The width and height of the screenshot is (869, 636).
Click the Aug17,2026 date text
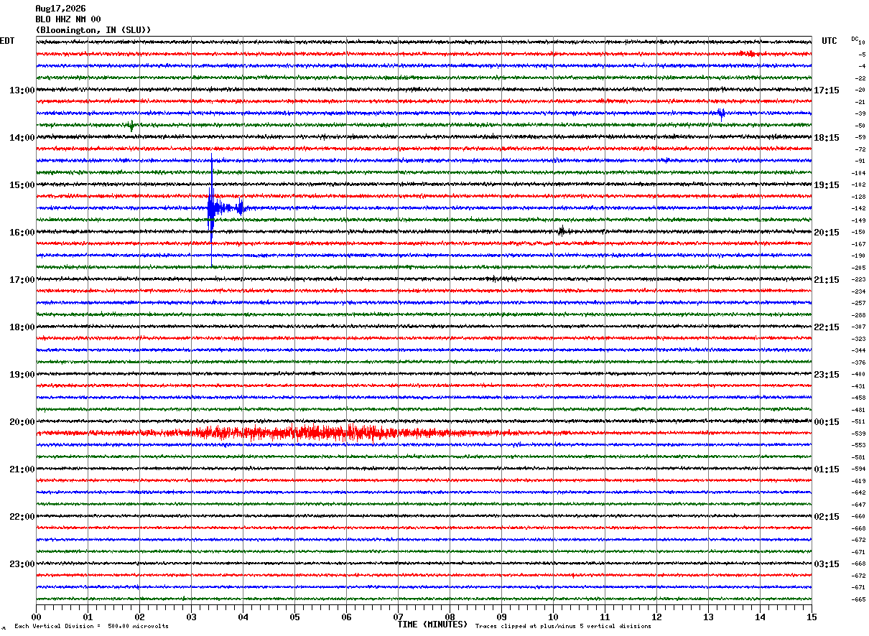click(60, 9)
